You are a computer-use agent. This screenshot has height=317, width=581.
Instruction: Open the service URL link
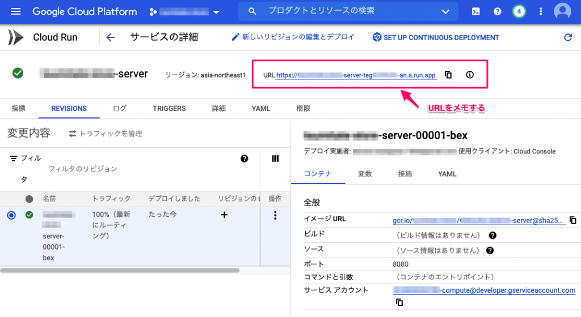356,75
